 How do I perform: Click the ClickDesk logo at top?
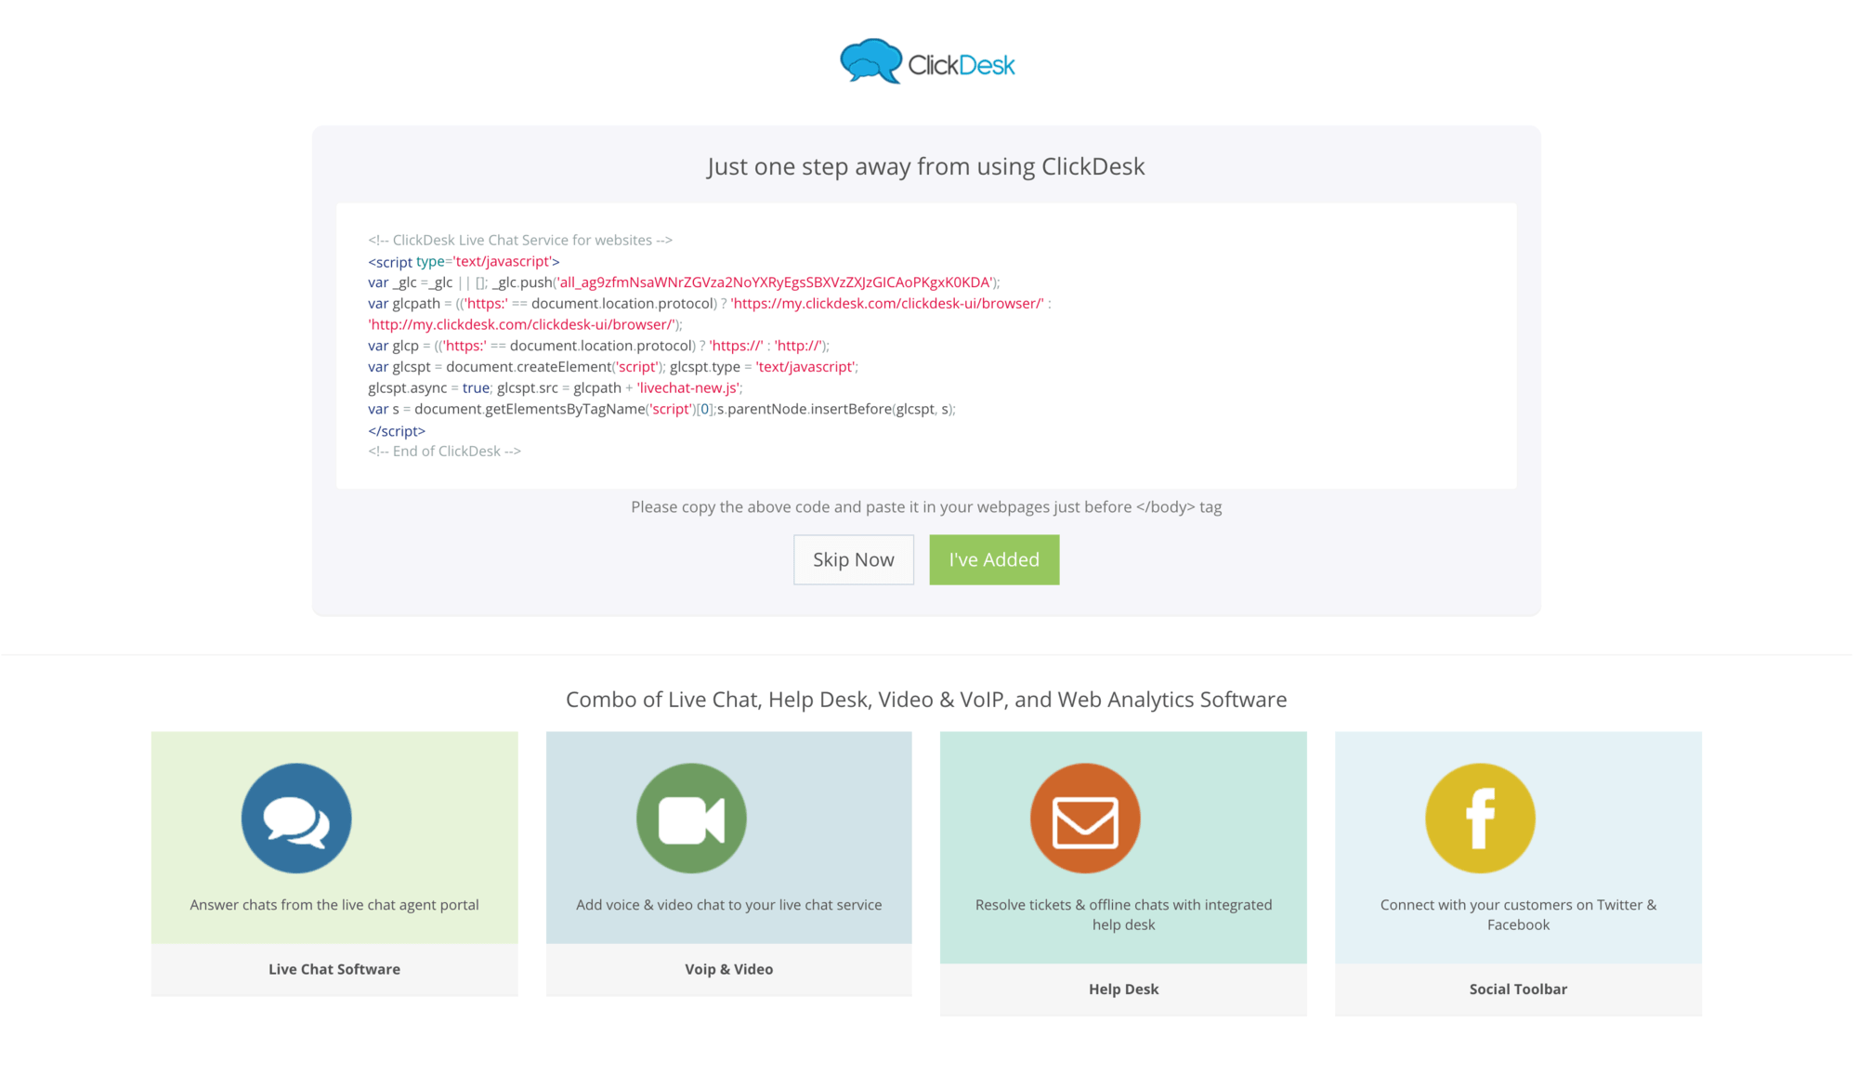point(927,63)
